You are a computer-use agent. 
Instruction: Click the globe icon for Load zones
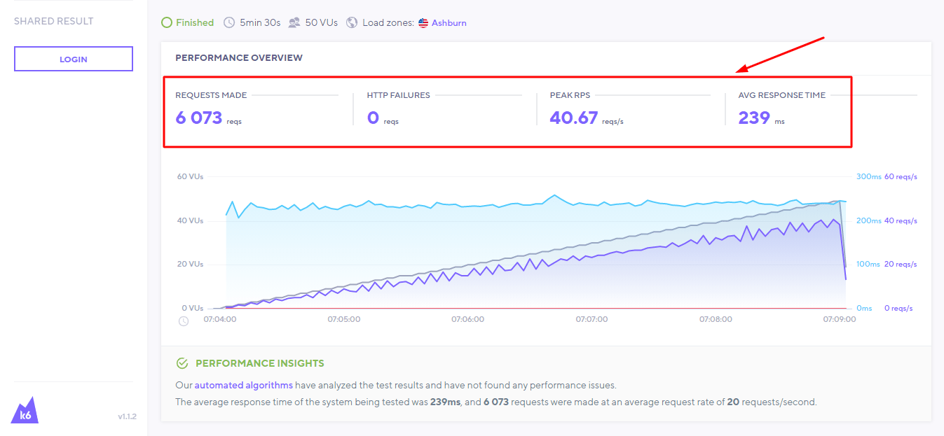pos(352,22)
